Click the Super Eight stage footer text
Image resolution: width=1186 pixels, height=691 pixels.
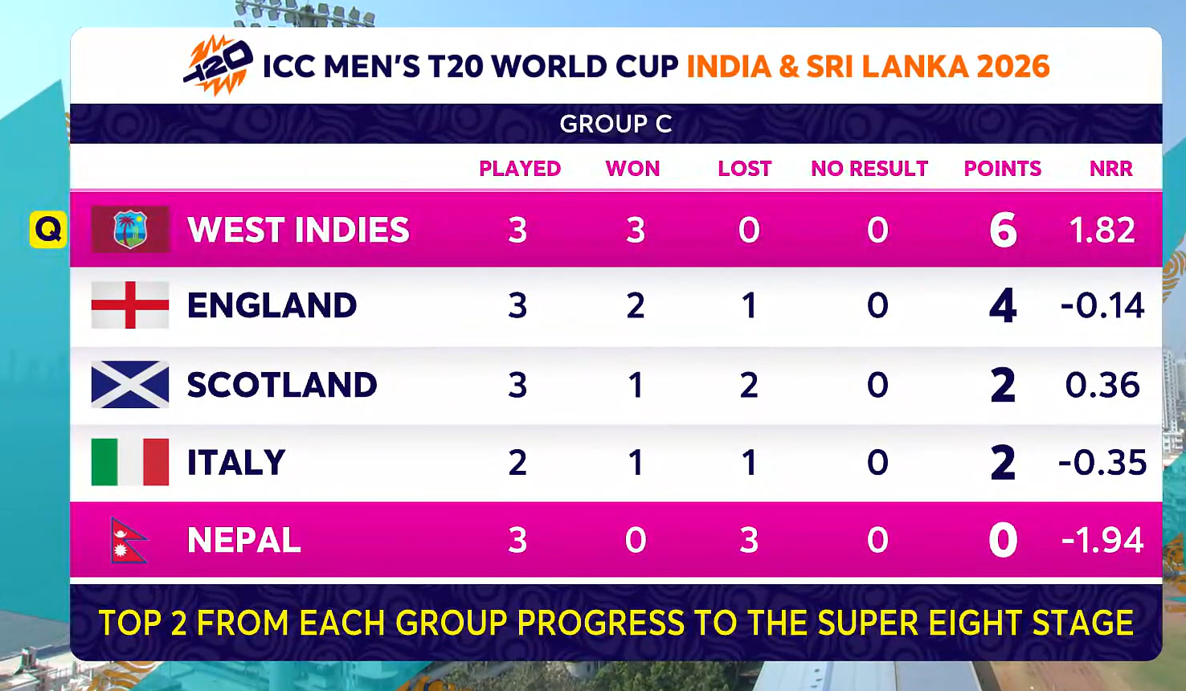(x=615, y=623)
